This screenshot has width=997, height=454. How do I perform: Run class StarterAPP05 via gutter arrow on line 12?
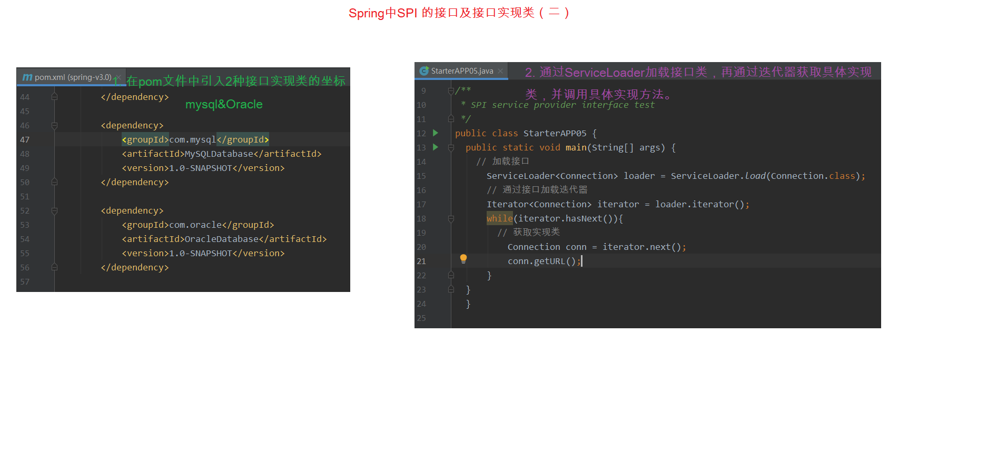[436, 133]
